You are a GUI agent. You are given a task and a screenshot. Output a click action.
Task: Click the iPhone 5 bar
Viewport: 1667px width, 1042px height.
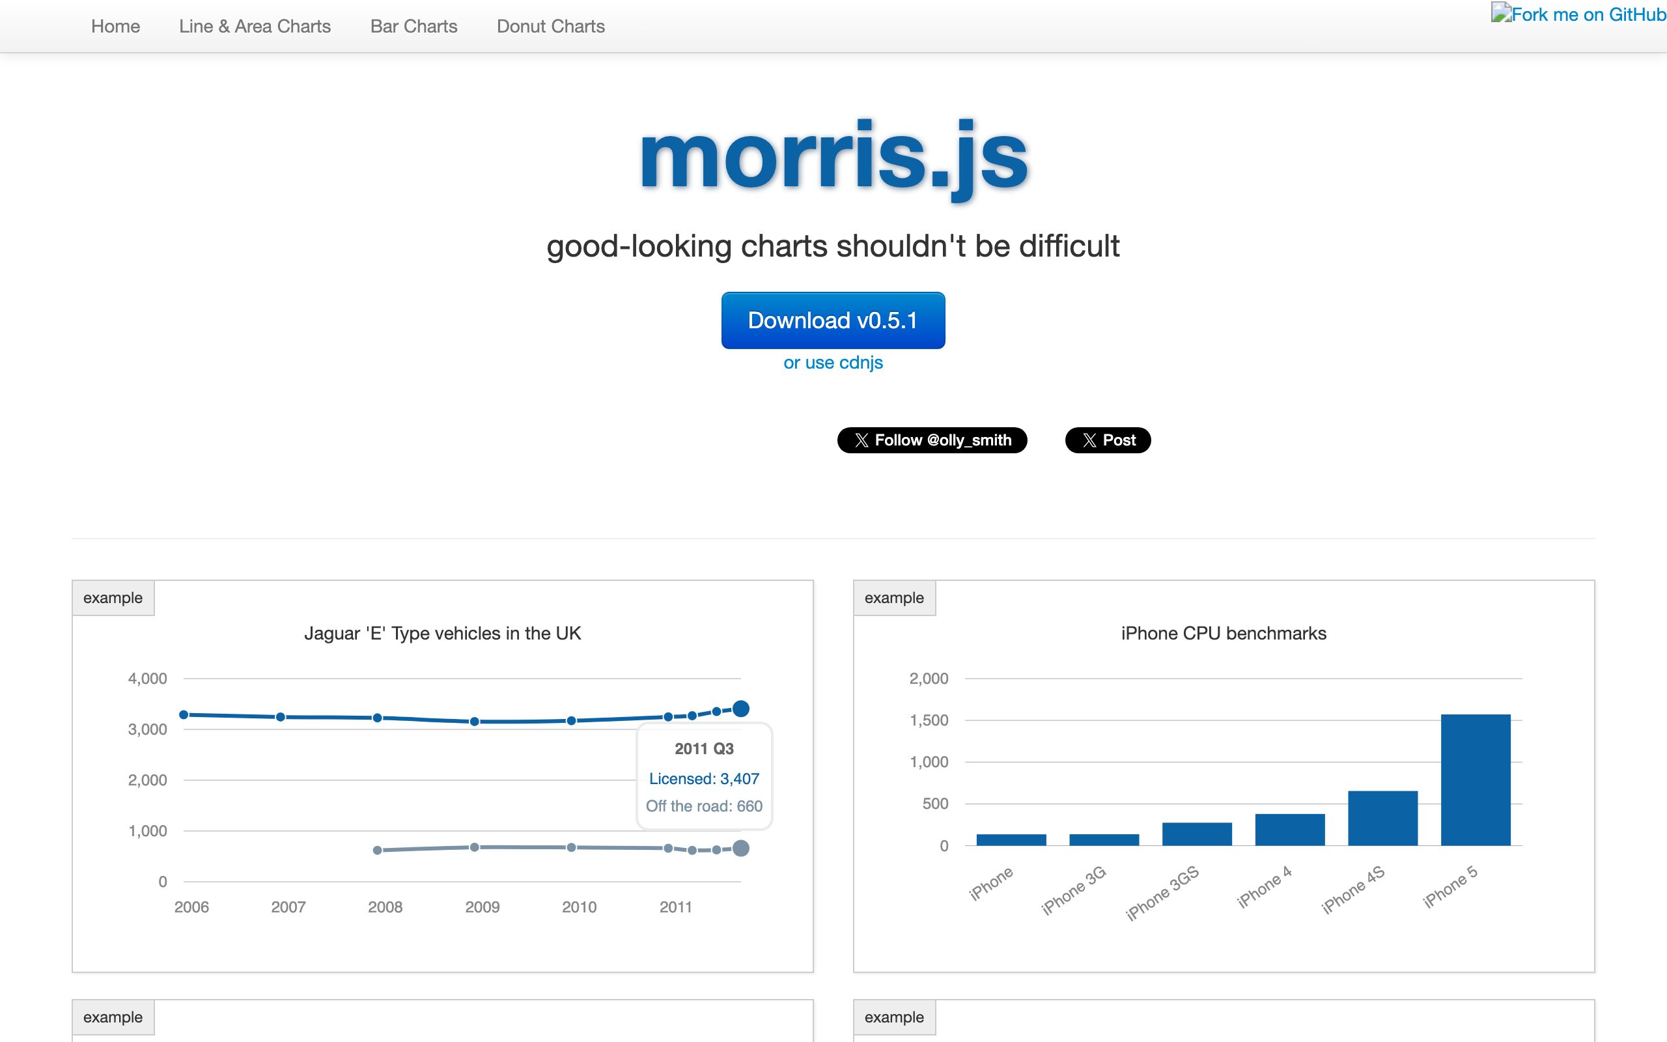1476,780
